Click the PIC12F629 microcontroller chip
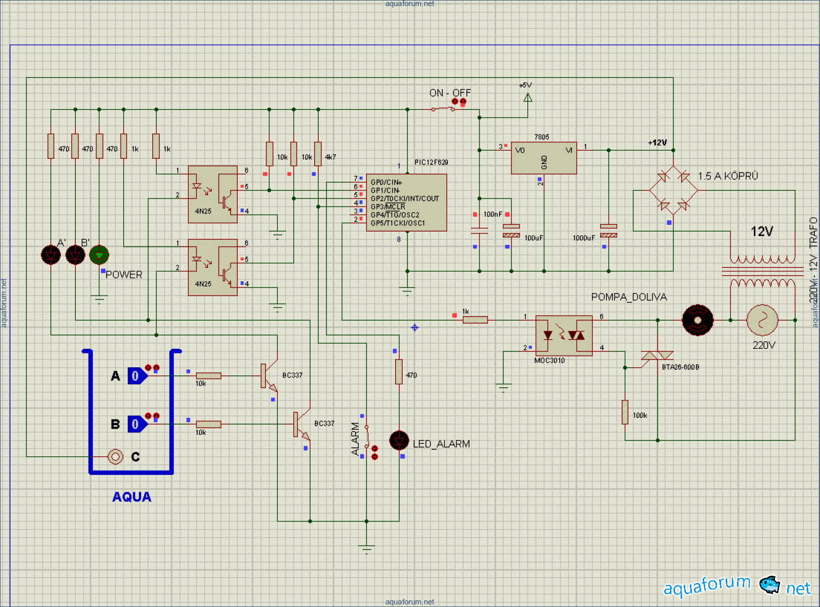Viewport: 820px width, 607px height. click(x=406, y=202)
